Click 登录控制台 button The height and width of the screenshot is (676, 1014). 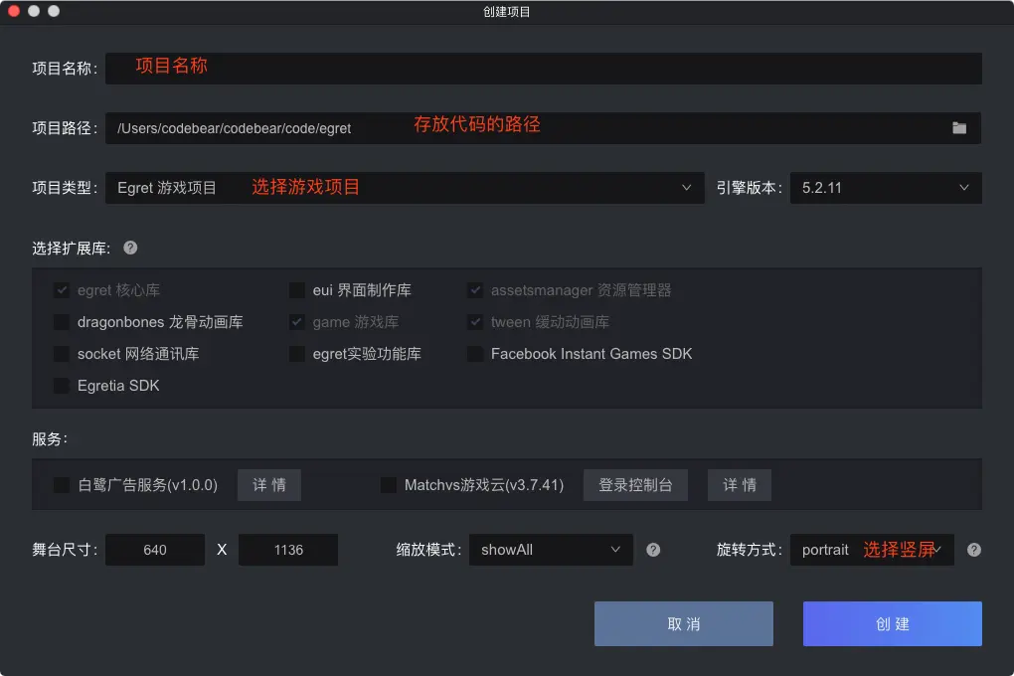[x=635, y=485]
